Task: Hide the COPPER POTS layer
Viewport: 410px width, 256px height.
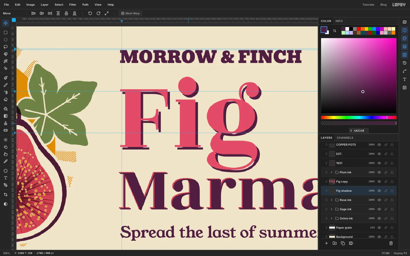Action: pyautogui.click(x=379, y=145)
